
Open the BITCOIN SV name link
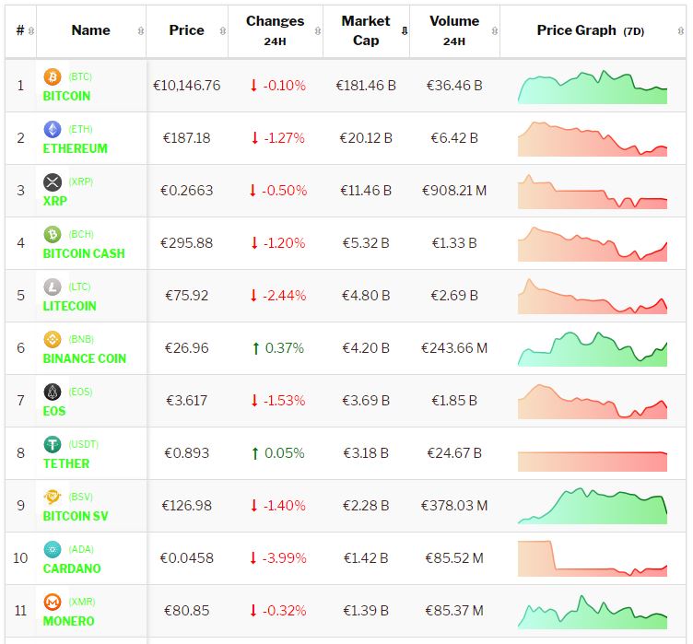(x=75, y=516)
